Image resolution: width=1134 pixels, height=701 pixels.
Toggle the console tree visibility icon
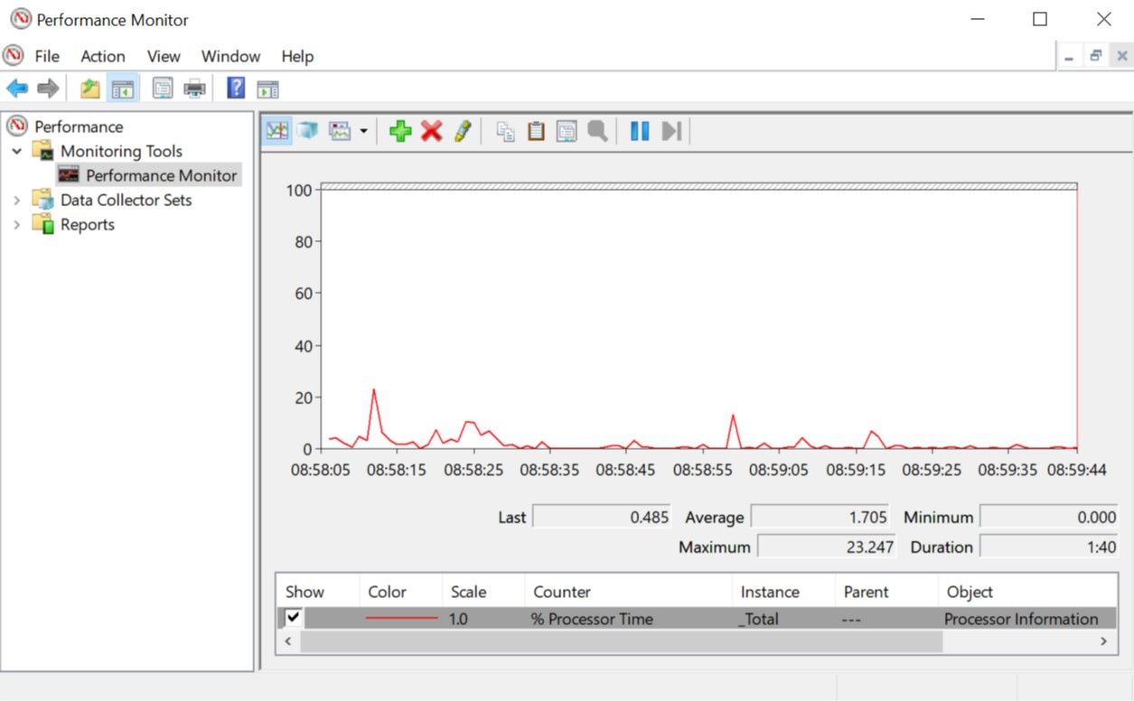pyautogui.click(x=123, y=87)
